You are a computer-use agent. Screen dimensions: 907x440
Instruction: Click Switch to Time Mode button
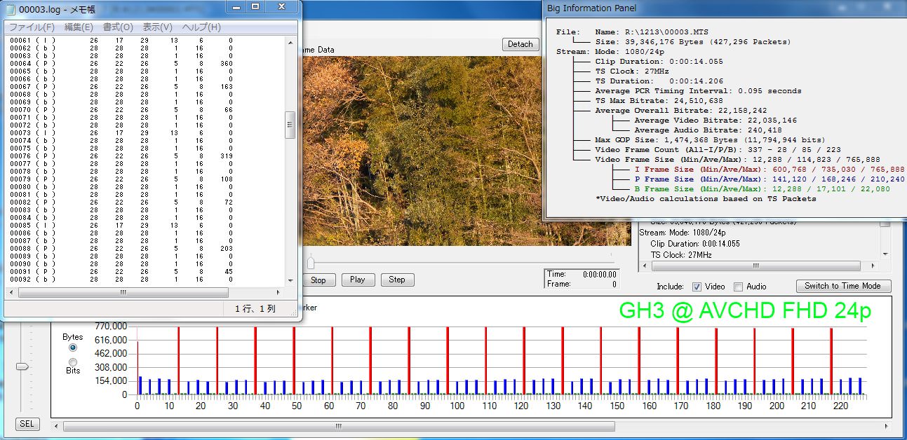[843, 286]
